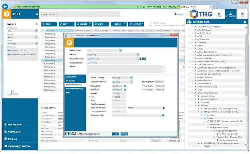
Task: Click the Copy button
Action: [x=101, y=24]
